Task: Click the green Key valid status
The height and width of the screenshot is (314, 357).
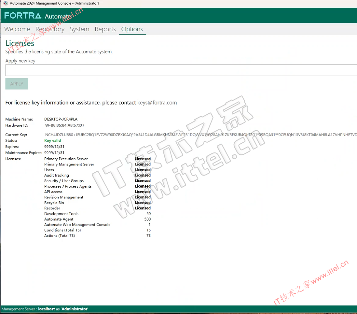Action: 53,141
